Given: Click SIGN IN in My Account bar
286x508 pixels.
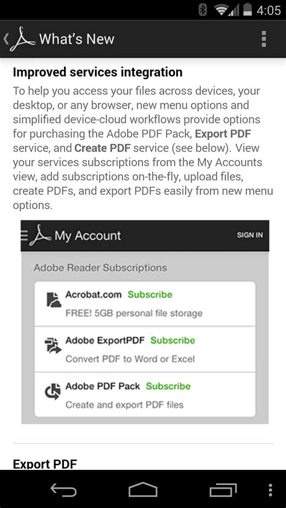Looking at the screenshot, I should pyautogui.click(x=250, y=235).
